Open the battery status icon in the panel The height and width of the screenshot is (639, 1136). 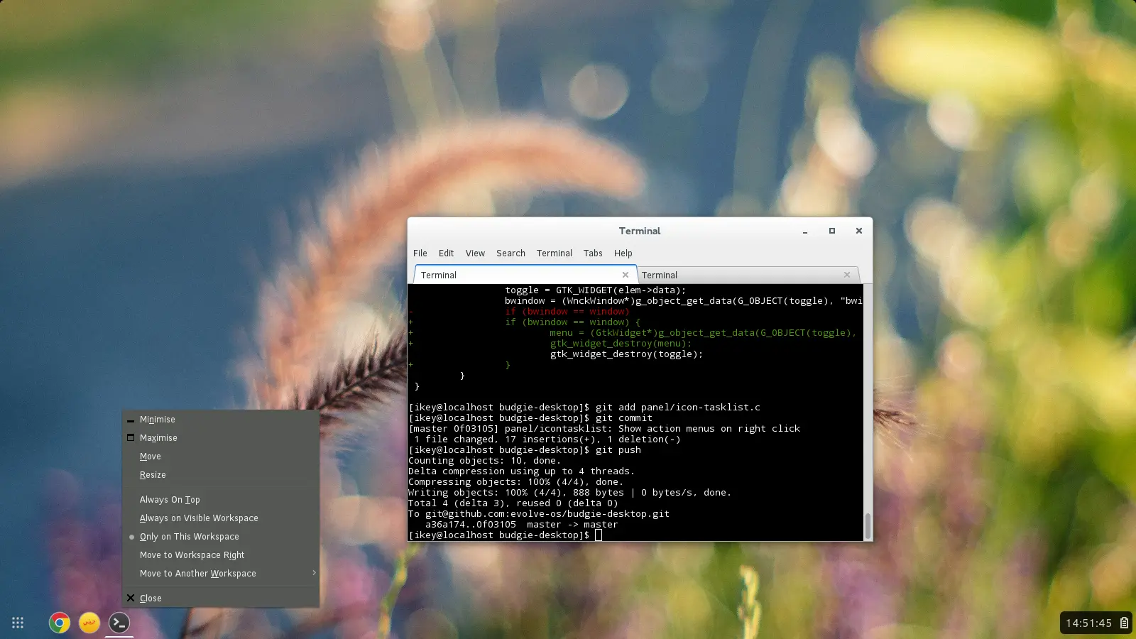(x=1124, y=623)
